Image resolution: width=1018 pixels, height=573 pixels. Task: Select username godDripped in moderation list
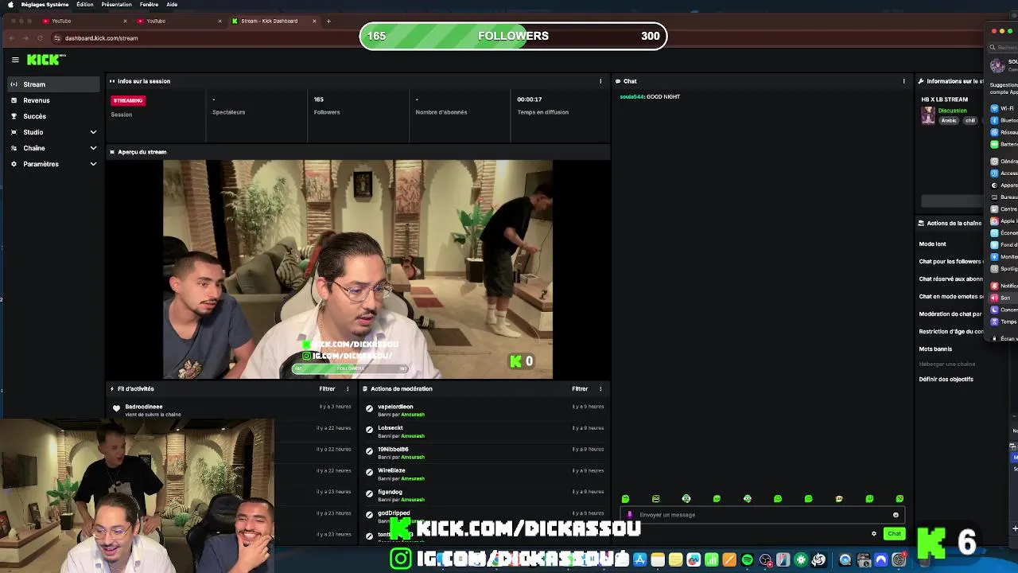click(x=394, y=513)
